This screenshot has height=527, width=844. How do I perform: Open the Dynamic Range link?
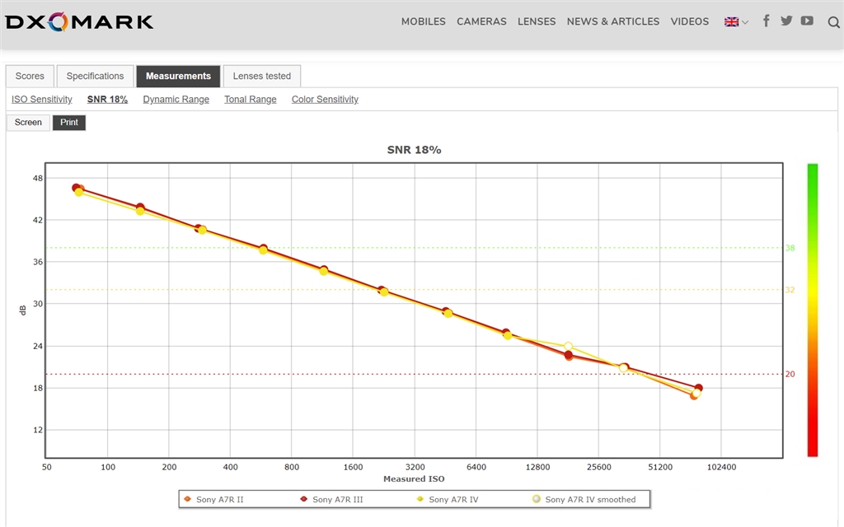click(176, 100)
